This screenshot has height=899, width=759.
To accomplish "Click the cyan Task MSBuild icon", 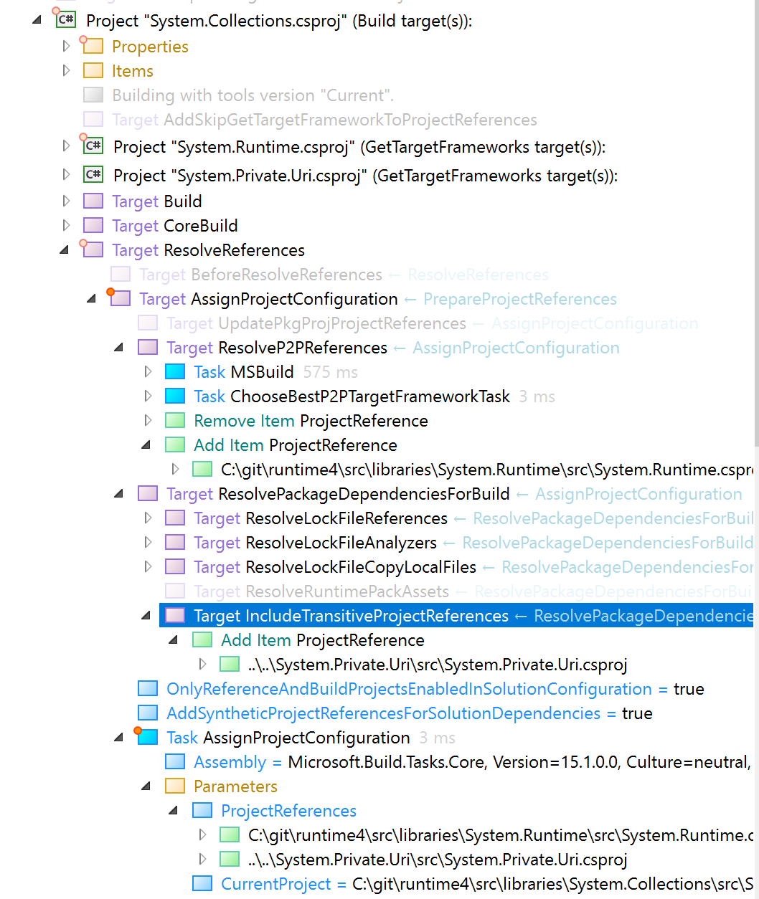I will point(175,372).
